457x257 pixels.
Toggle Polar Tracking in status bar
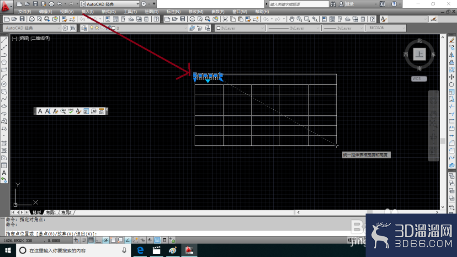[106, 240]
